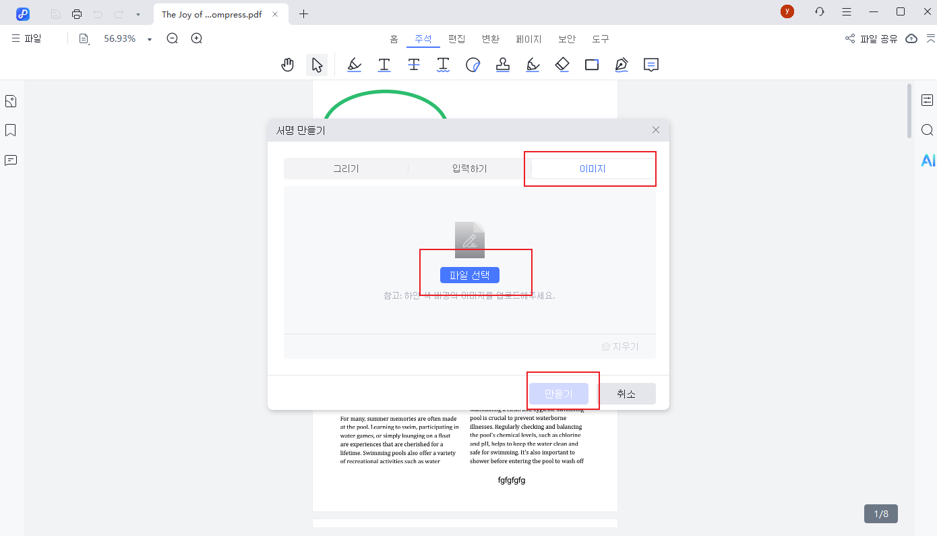Select the Hand pan tool
Screen dimensions: 937x536
pos(288,64)
